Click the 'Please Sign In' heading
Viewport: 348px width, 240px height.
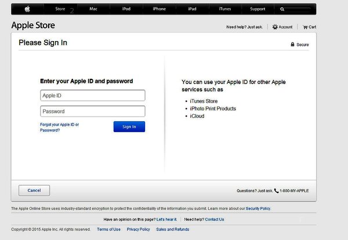tap(43, 42)
